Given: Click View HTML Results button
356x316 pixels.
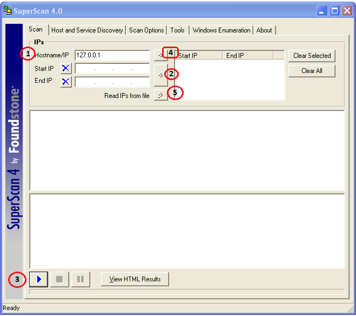Looking at the screenshot, I should click(x=135, y=279).
